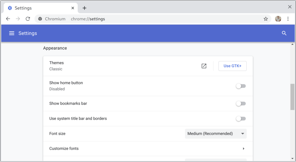Bookmark this page with the star icon
Screen dimensions: 296x162
click(x=266, y=19)
